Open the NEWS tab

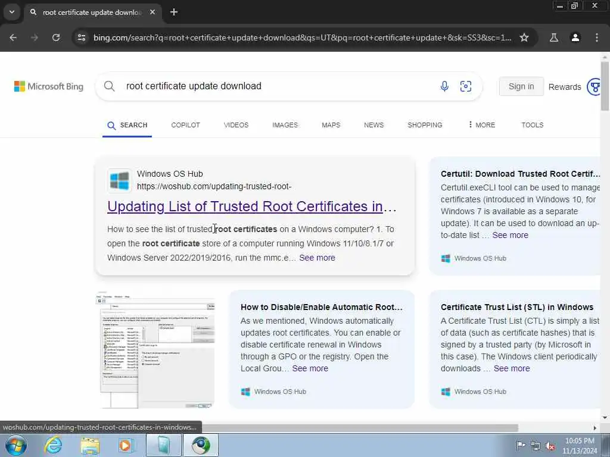coord(374,125)
